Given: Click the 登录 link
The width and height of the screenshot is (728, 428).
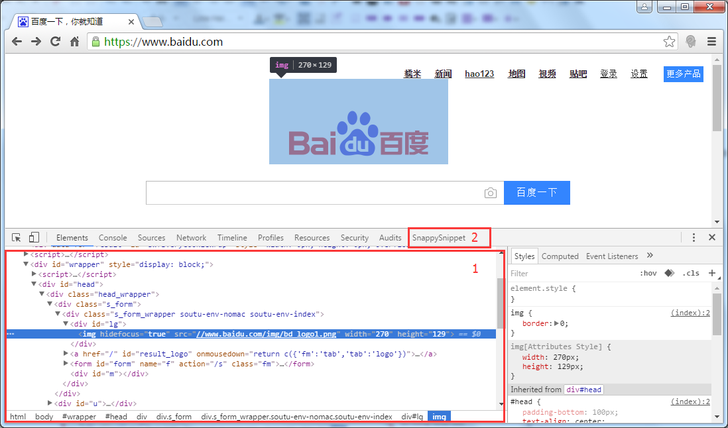Looking at the screenshot, I should (x=608, y=74).
